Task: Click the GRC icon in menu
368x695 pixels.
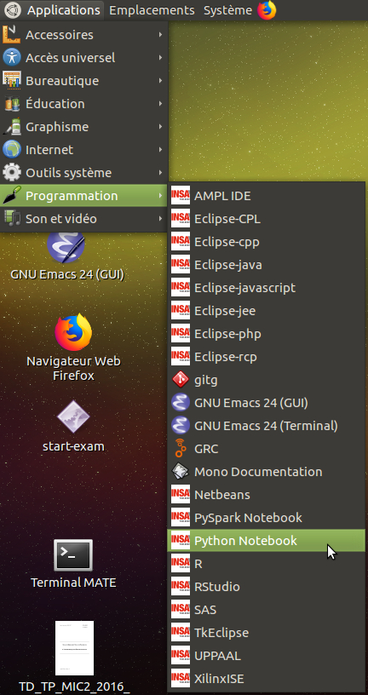Action: (x=181, y=449)
